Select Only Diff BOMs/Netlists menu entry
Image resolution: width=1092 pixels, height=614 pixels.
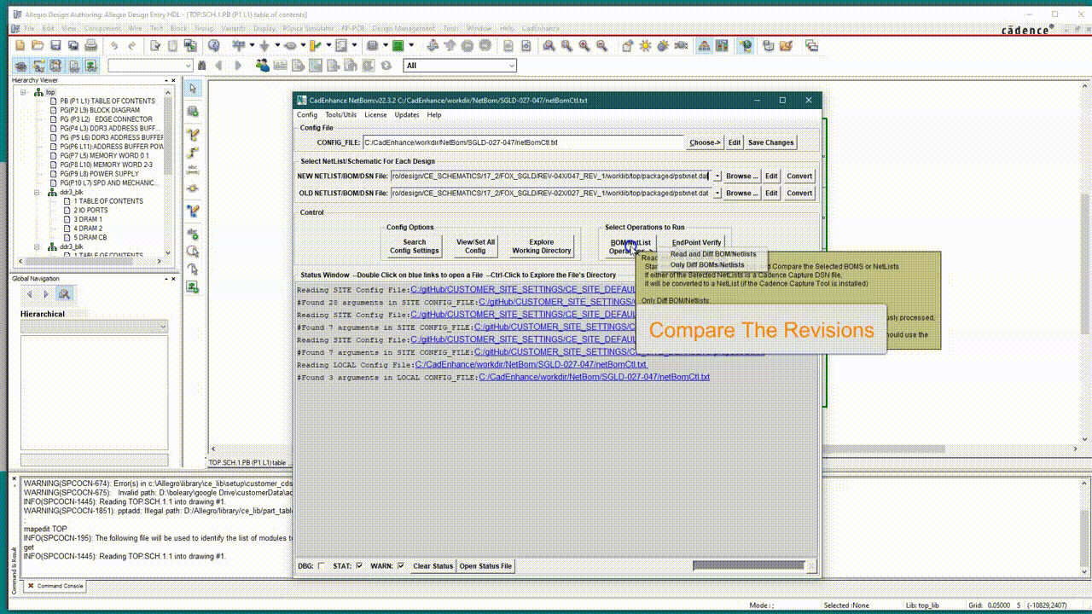[x=707, y=264]
